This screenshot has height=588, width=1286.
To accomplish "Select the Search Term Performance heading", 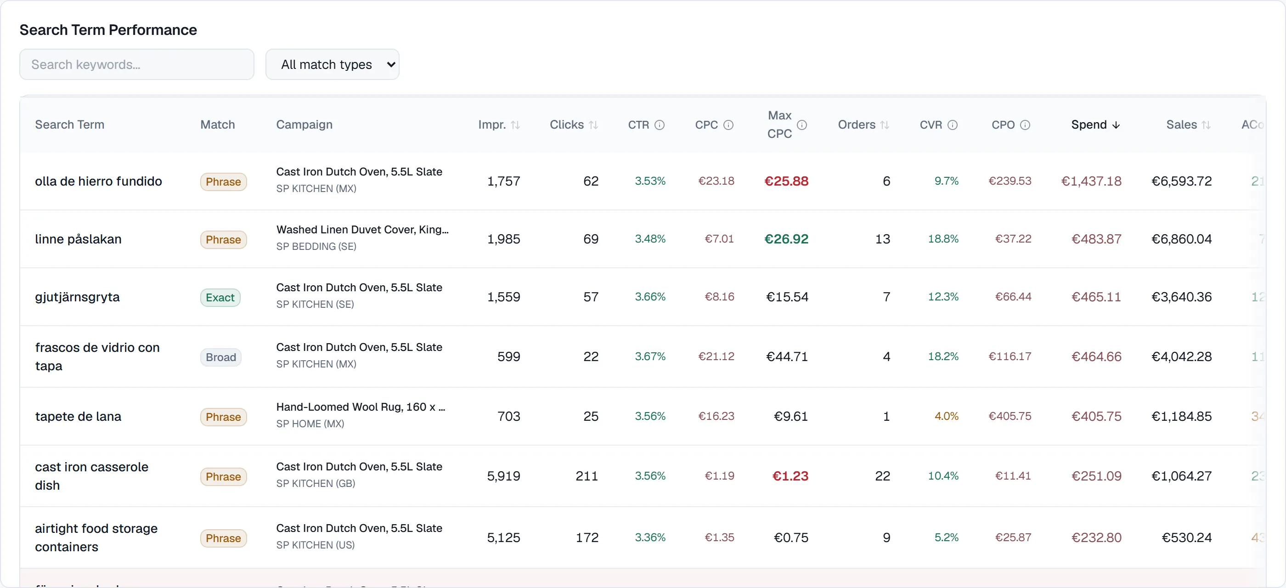I will click(x=108, y=30).
